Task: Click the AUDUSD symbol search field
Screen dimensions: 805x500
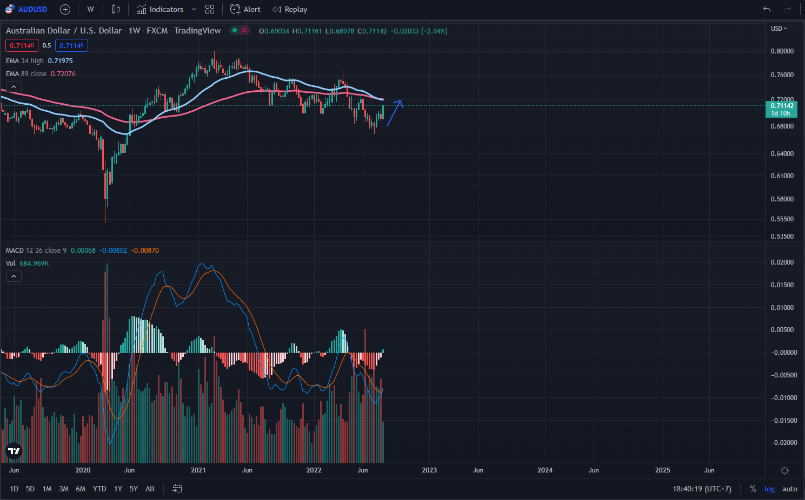Action: (x=32, y=9)
